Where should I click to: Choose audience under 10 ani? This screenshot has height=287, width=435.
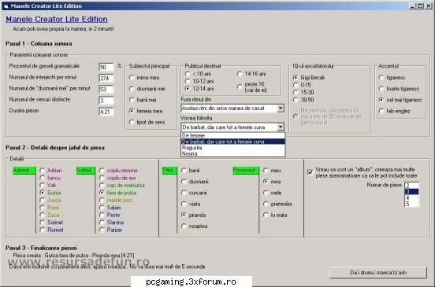pos(188,74)
